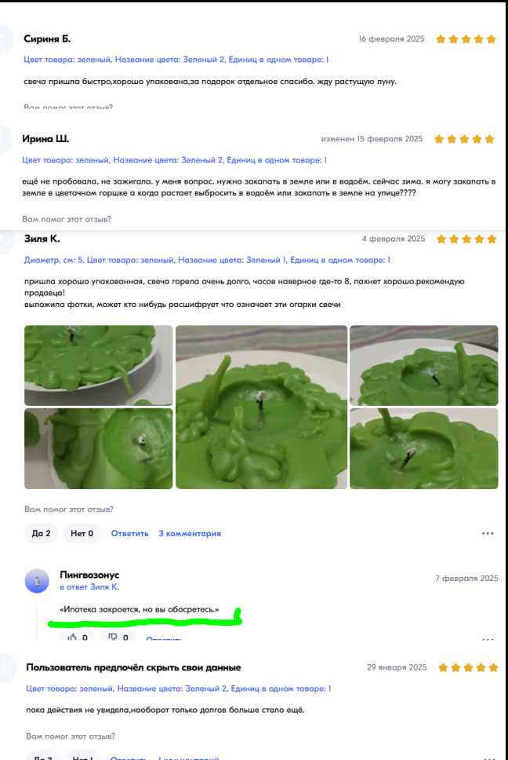The width and height of the screenshot is (508, 760).
Task: Open bottom-left green candle photo
Action: (x=98, y=448)
